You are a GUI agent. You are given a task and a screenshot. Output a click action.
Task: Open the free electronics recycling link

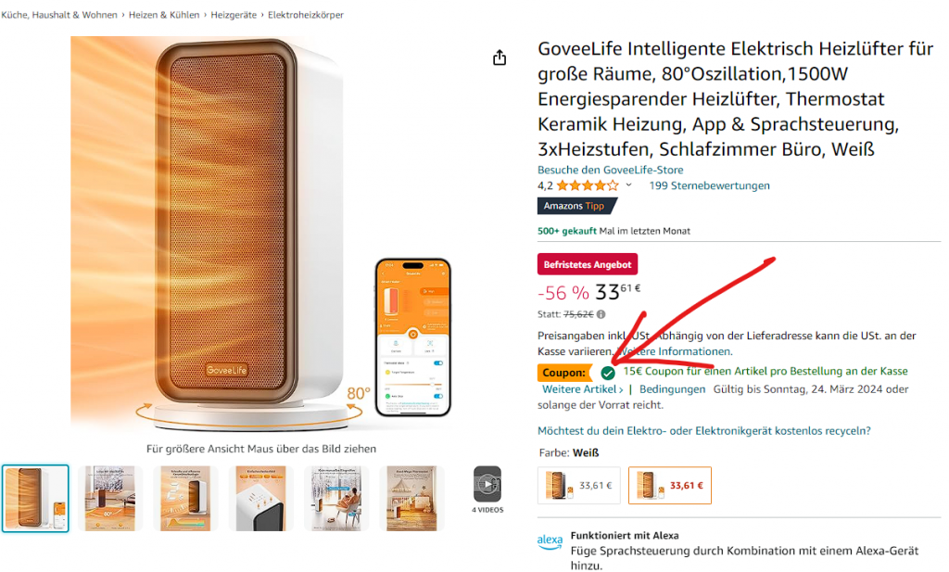click(x=704, y=431)
